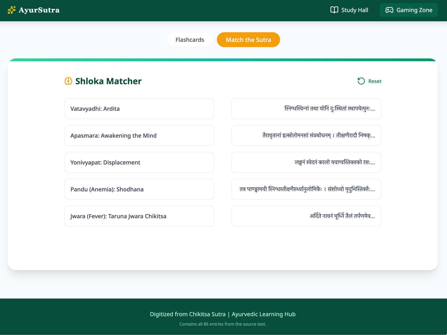447x335 pixels.
Task: Select the shloka starting with अर्दिते नावनं
Action: [x=306, y=216]
